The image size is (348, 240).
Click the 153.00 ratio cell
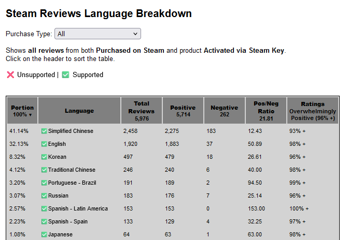(256, 208)
